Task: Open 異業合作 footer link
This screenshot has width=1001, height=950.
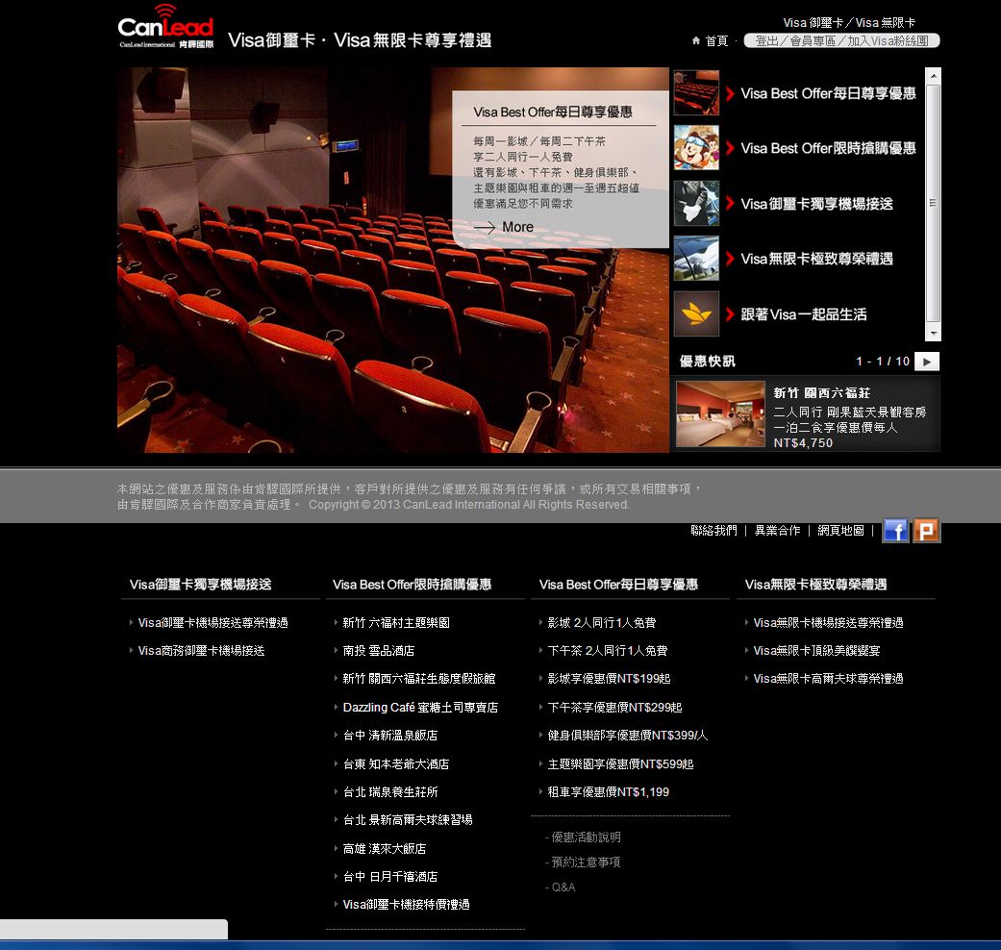Action: (778, 531)
